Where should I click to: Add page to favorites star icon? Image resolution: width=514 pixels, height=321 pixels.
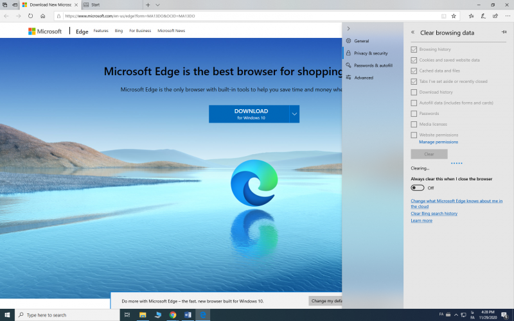454,15
